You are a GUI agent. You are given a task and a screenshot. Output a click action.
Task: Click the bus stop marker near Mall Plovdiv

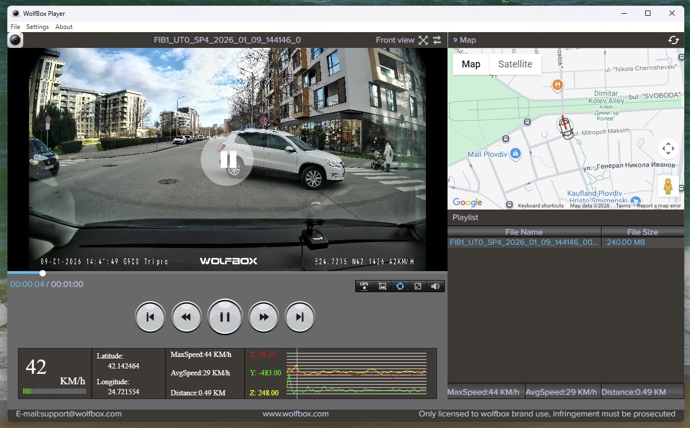(506, 139)
